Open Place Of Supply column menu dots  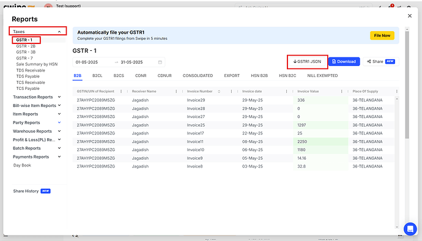[x=397, y=92]
